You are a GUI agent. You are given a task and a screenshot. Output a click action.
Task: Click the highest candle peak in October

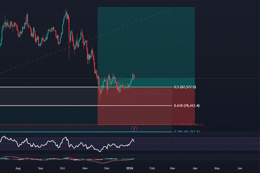66,12
